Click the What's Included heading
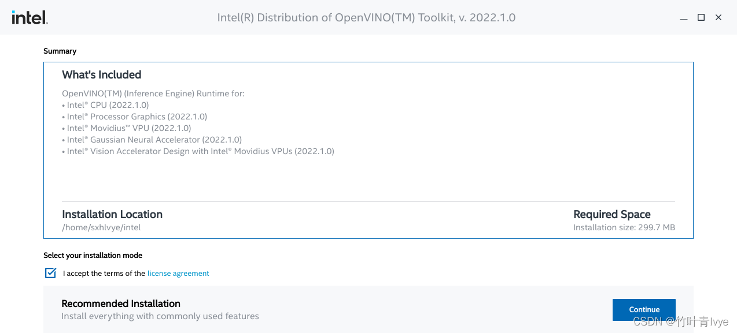The width and height of the screenshot is (737, 333). tap(102, 75)
